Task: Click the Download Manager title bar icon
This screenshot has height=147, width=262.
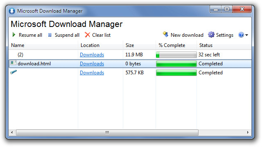Action: [12, 11]
